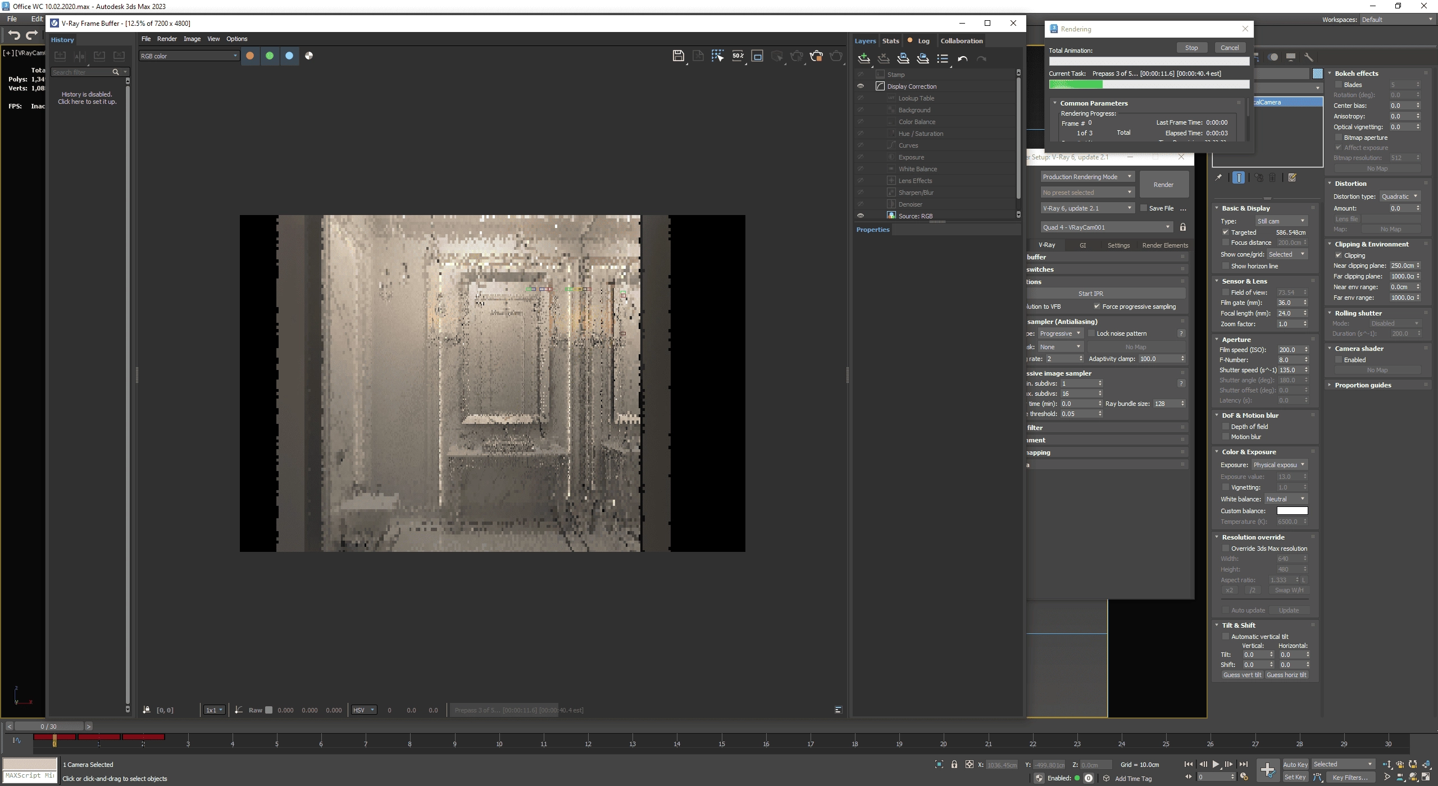Open the Utilities wrench panel icon

click(1308, 57)
